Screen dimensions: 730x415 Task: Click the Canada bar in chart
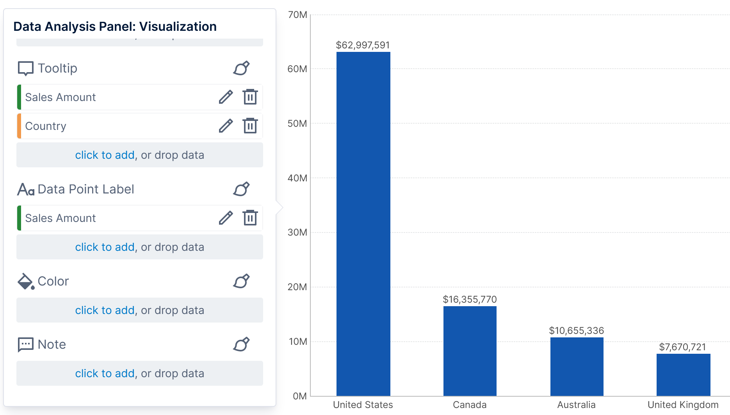pos(470,351)
